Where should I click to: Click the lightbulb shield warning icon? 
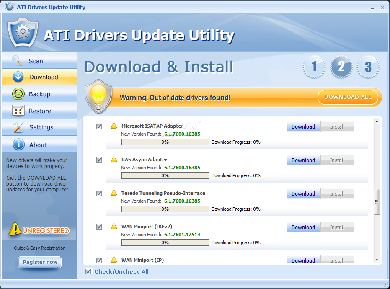tap(98, 96)
